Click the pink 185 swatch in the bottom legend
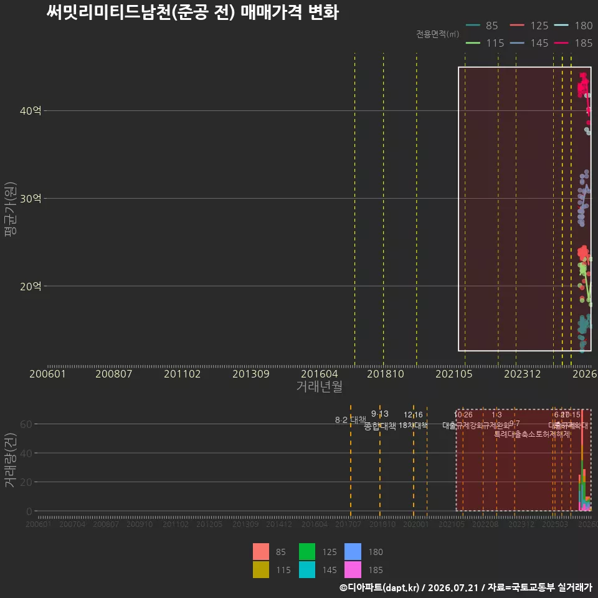Screen dimensions: 598x598 click(353, 569)
